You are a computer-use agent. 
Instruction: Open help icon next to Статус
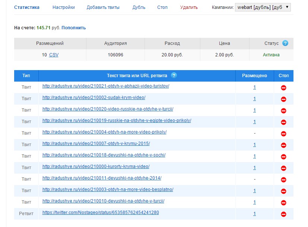click(285, 43)
